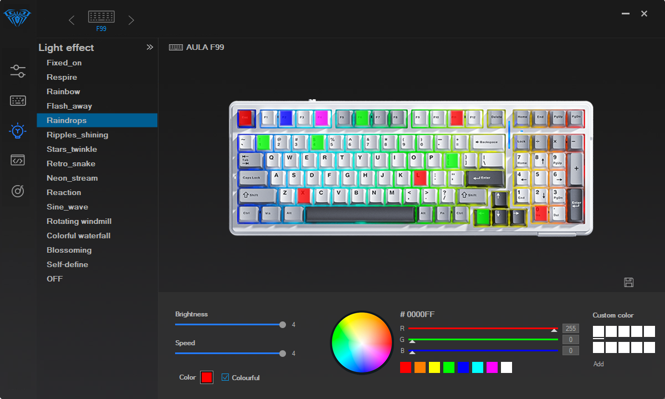Viewport: 665px width, 399px height.
Task: Open the circular target sidebar icon
Action: [x=18, y=191]
